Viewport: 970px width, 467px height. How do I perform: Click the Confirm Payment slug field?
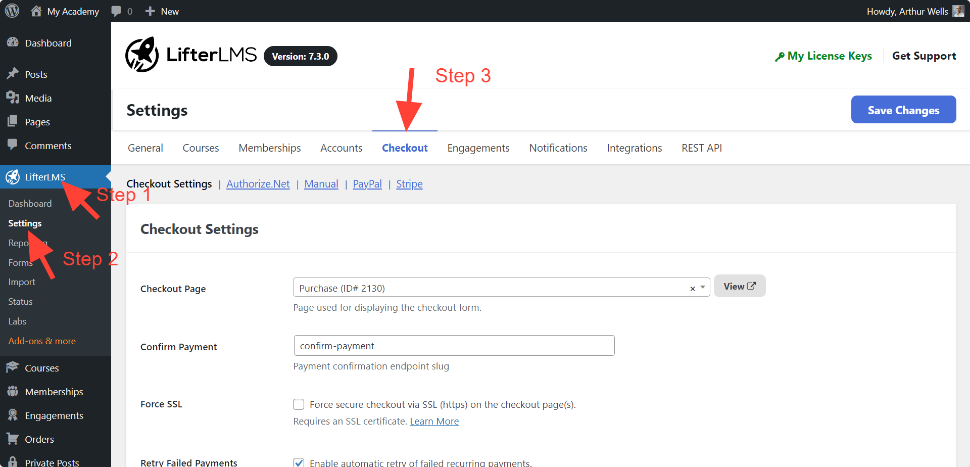click(454, 346)
